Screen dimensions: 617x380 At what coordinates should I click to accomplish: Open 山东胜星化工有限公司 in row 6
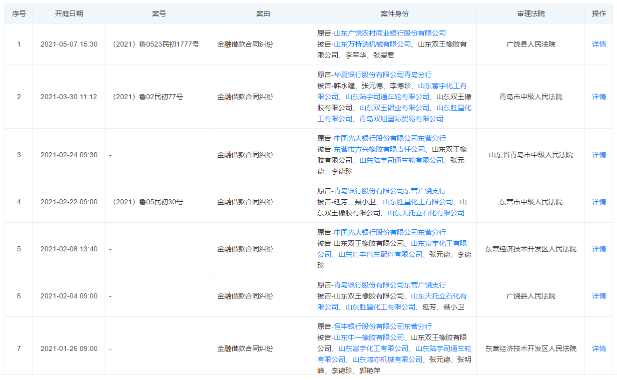tap(380, 307)
